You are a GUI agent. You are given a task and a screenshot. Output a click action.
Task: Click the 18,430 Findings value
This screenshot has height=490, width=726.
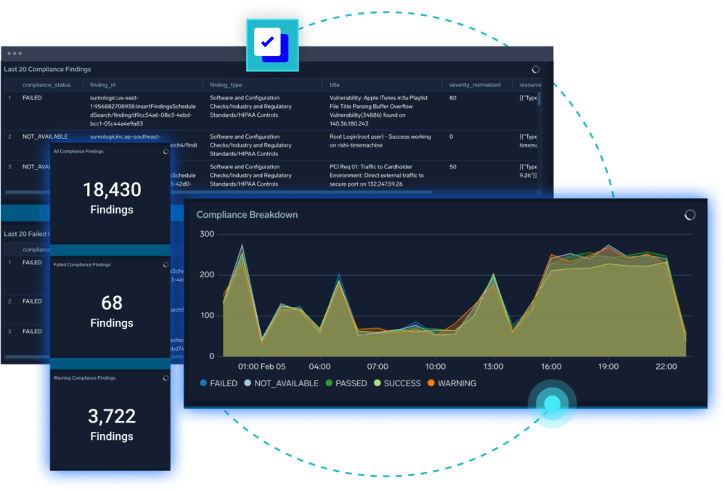(112, 198)
